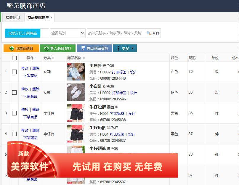Viewport: 239px width, 185px height.
Task: Click the 操作 column header
Action: pyautogui.click(x=30, y=58)
